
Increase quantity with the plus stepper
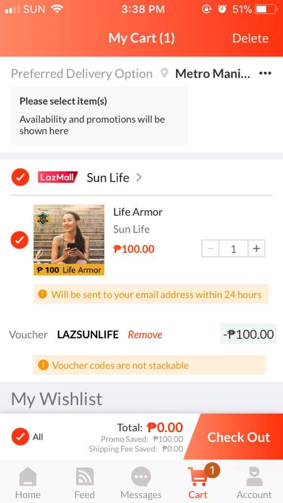[x=256, y=249]
